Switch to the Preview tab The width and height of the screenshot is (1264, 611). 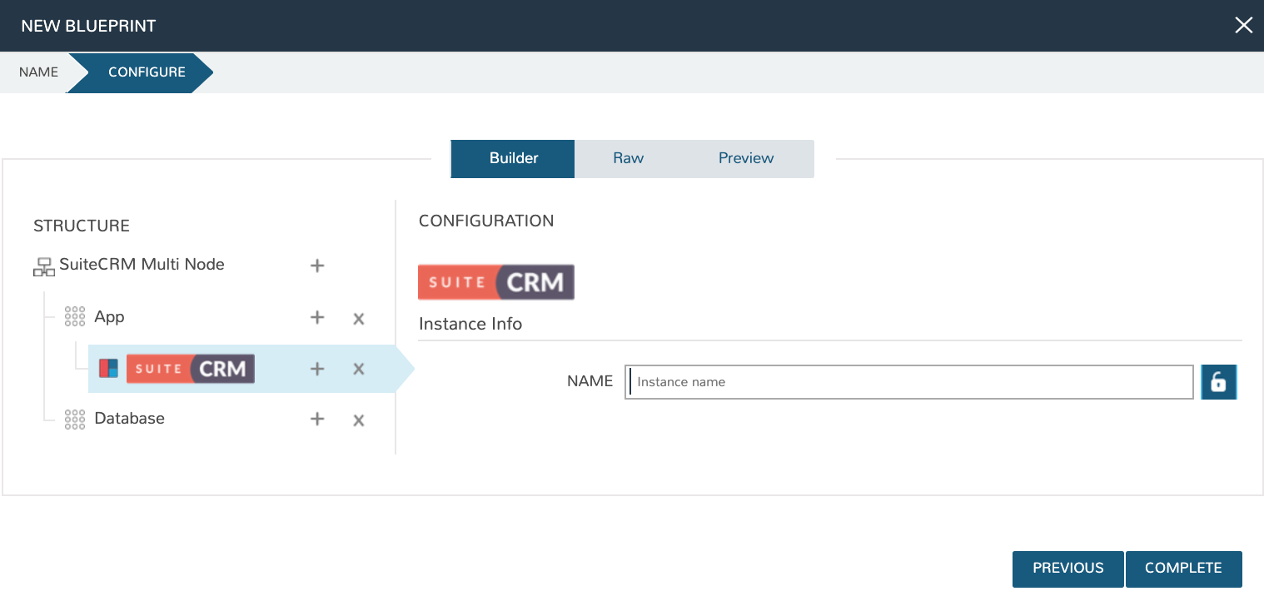coord(746,158)
